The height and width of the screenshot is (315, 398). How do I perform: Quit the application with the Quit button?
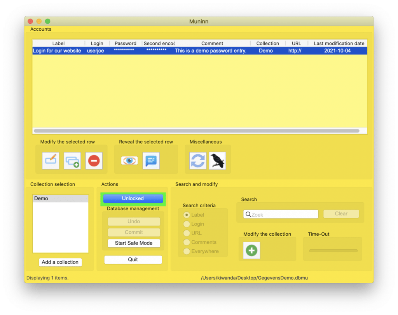point(133,260)
